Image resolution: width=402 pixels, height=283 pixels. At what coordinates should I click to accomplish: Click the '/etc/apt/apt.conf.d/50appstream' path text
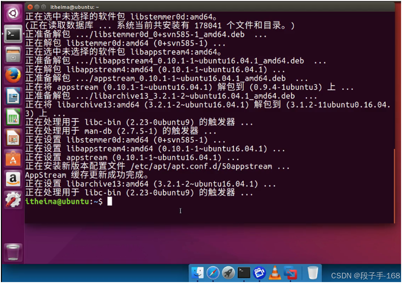tap(201, 167)
